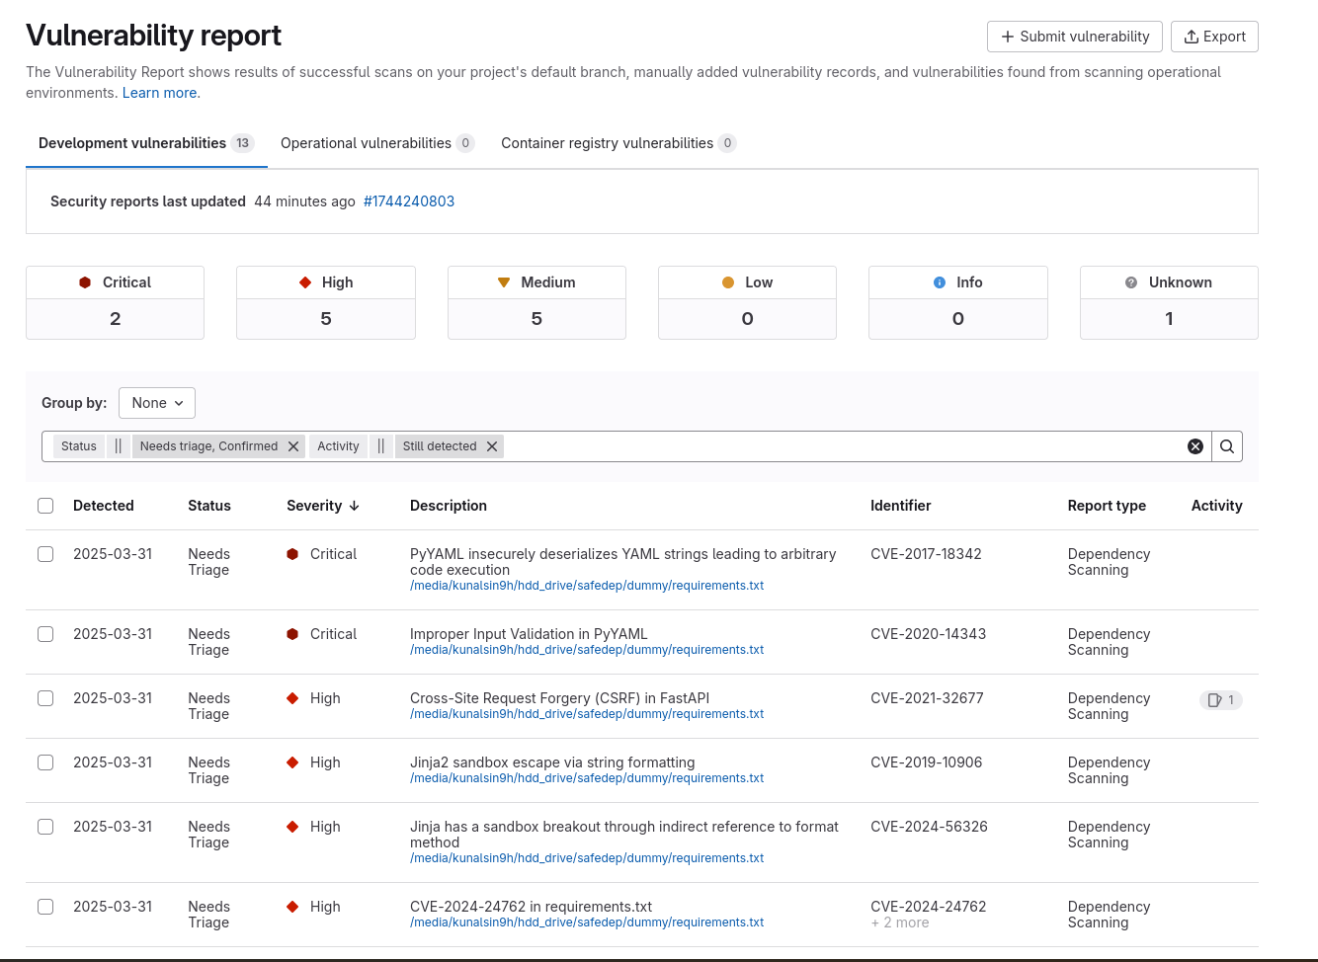Image resolution: width=1318 pixels, height=962 pixels.
Task: Click the High severity diamond icon
Action: click(303, 281)
